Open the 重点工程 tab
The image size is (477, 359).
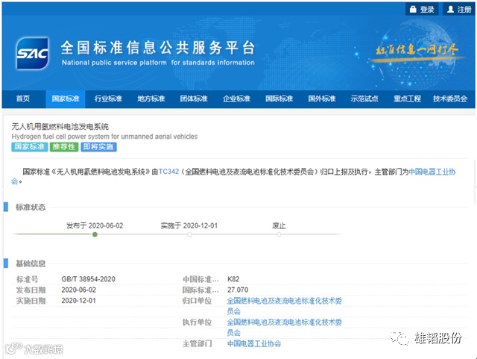[408, 99]
